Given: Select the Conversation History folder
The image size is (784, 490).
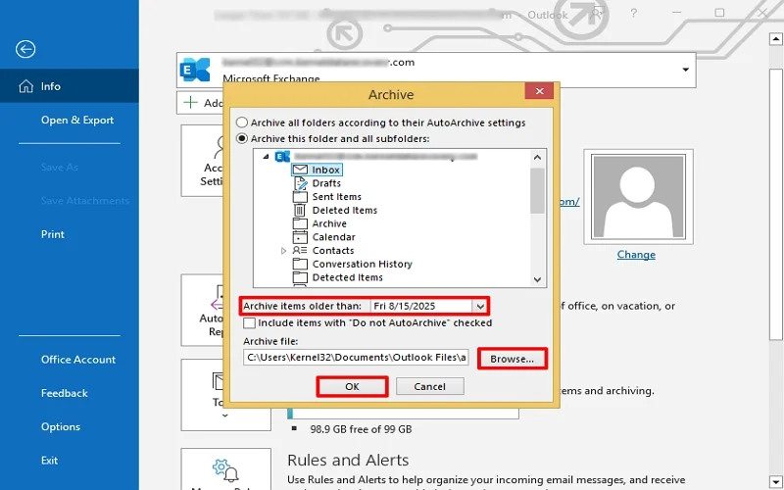Looking at the screenshot, I should (x=362, y=264).
